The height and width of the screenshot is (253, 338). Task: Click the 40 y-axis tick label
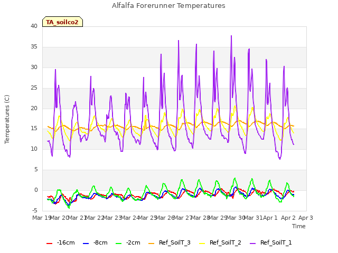(34, 26)
